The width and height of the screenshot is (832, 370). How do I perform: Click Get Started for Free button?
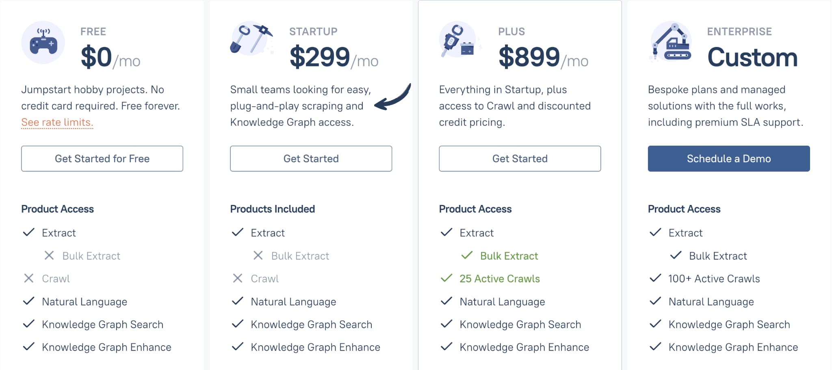102,159
